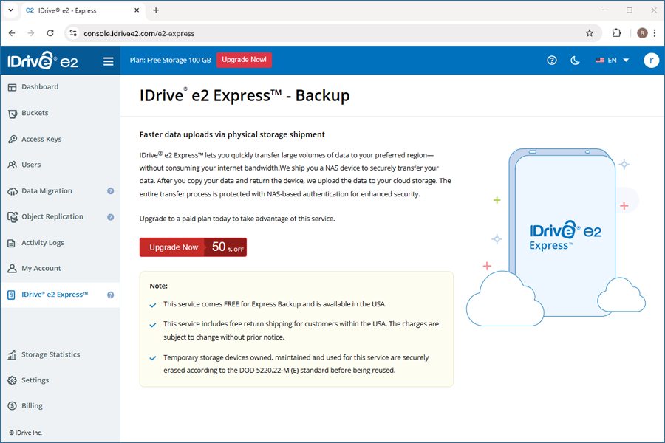
Task: Click the Billing dollar icon
Action: pyautogui.click(x=12, y=406)
